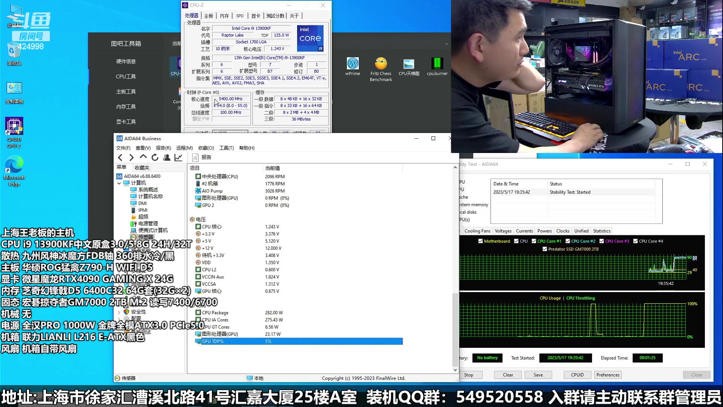Expand the 安全性 tree node
723x407 pixels.
pyautogui.click(x=119, y=312)
